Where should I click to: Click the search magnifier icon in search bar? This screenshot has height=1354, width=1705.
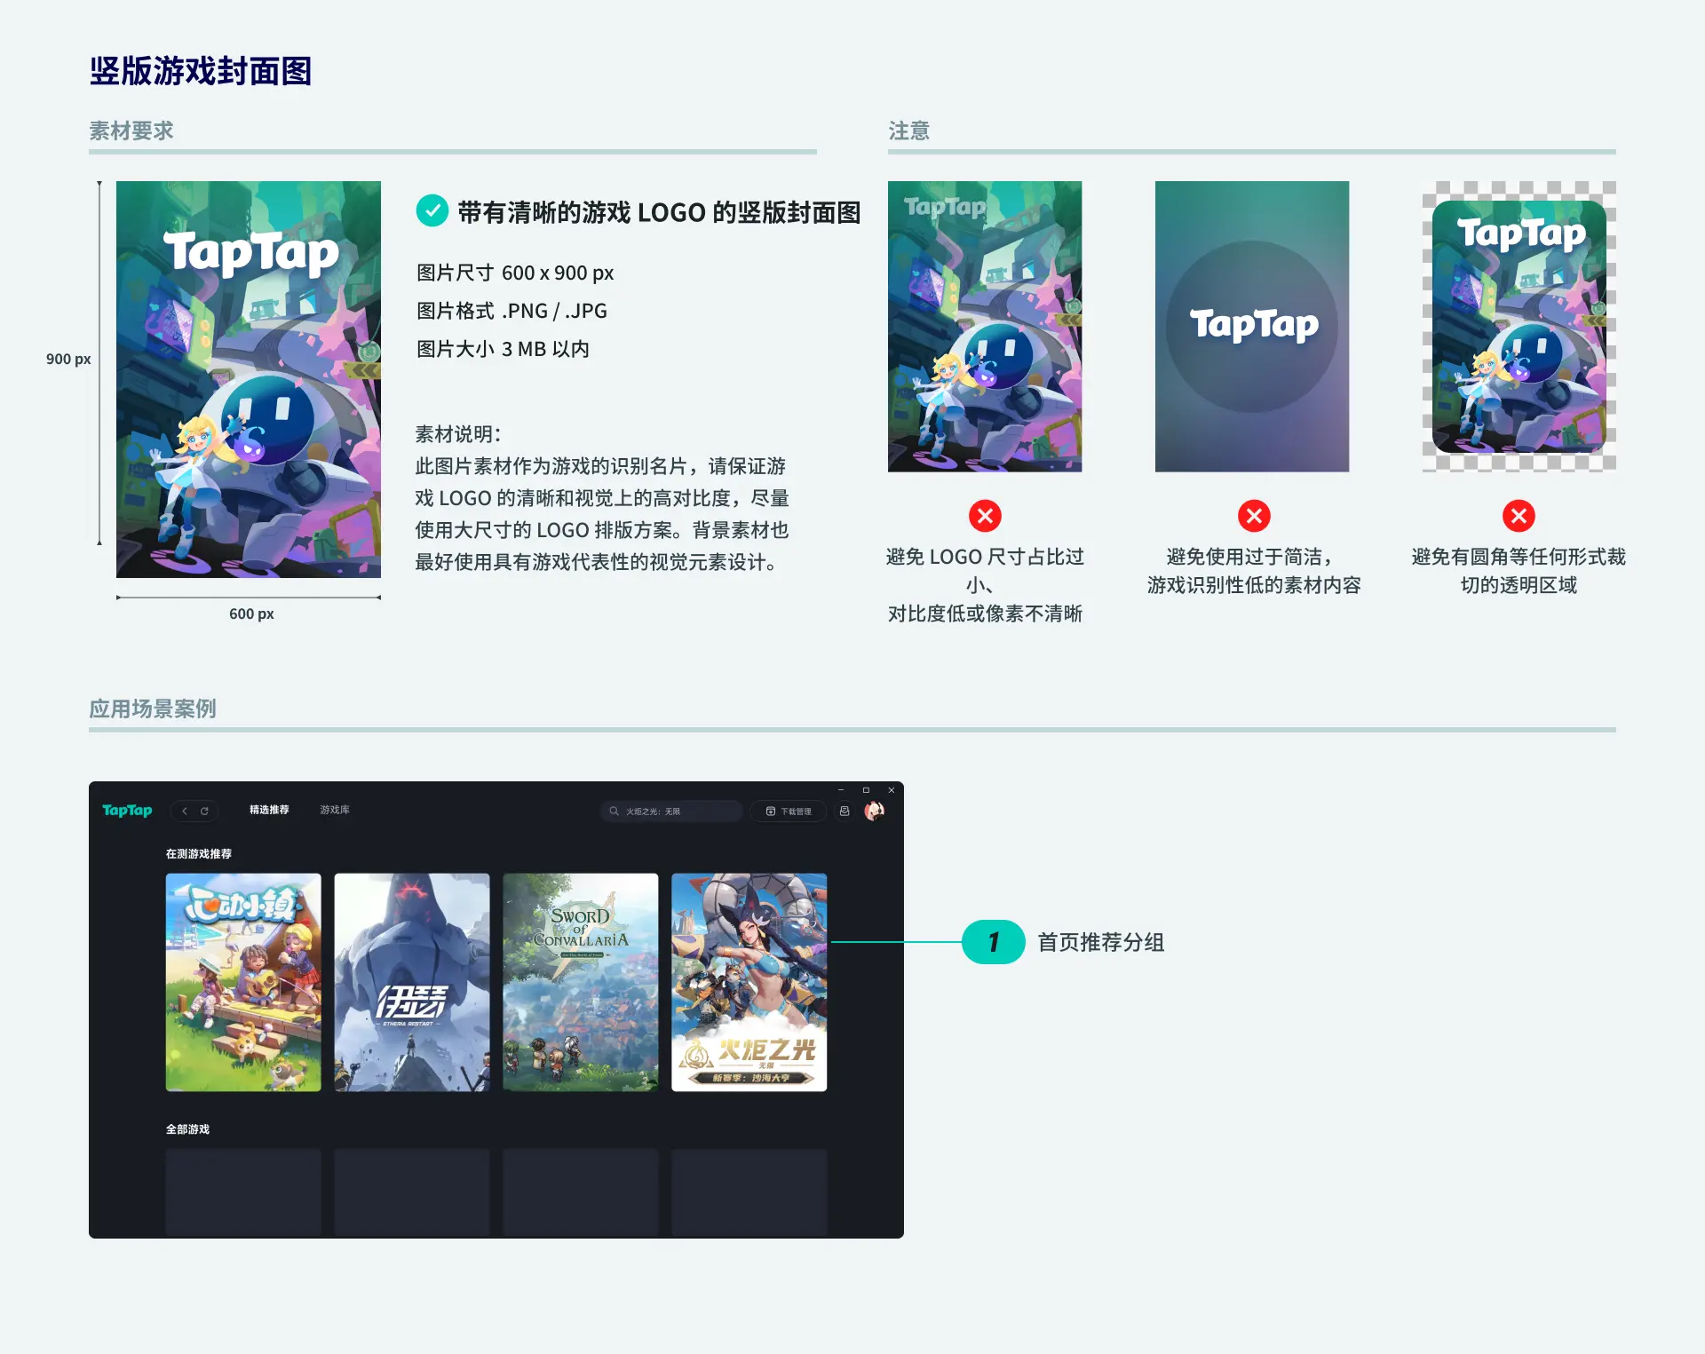tap(614, 811)
